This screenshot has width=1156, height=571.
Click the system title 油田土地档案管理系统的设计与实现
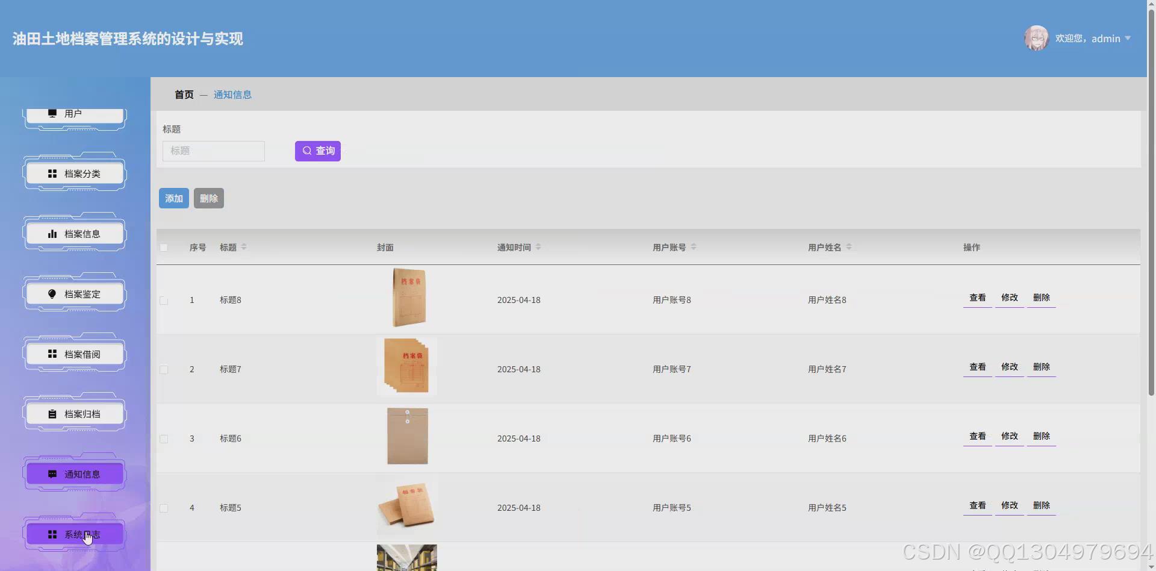coord(128,39)
